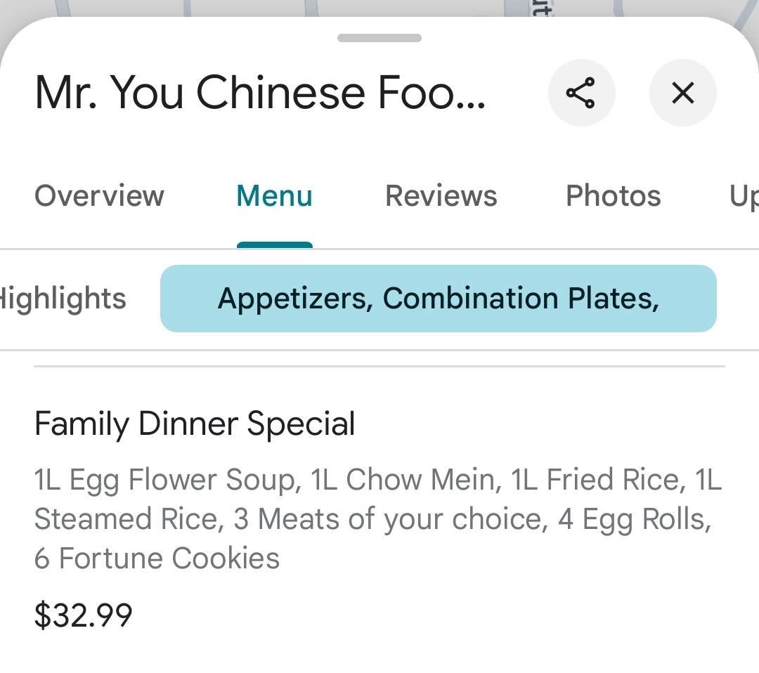Tap the share icon button
Image resolution: width=759 pixels, height=673 pixels.
[581, 93]
